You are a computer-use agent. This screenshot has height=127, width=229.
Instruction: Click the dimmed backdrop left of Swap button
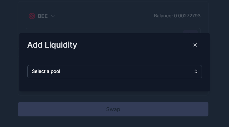(9, 109)
